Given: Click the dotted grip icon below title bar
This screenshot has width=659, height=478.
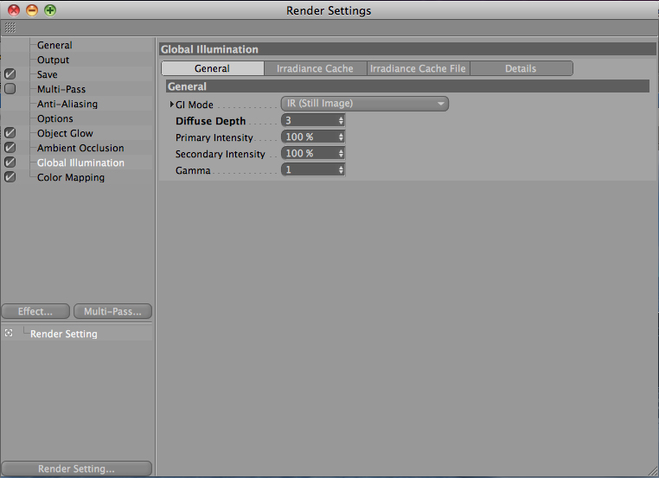Looking at the screenshot, I should tap(10, 28).
